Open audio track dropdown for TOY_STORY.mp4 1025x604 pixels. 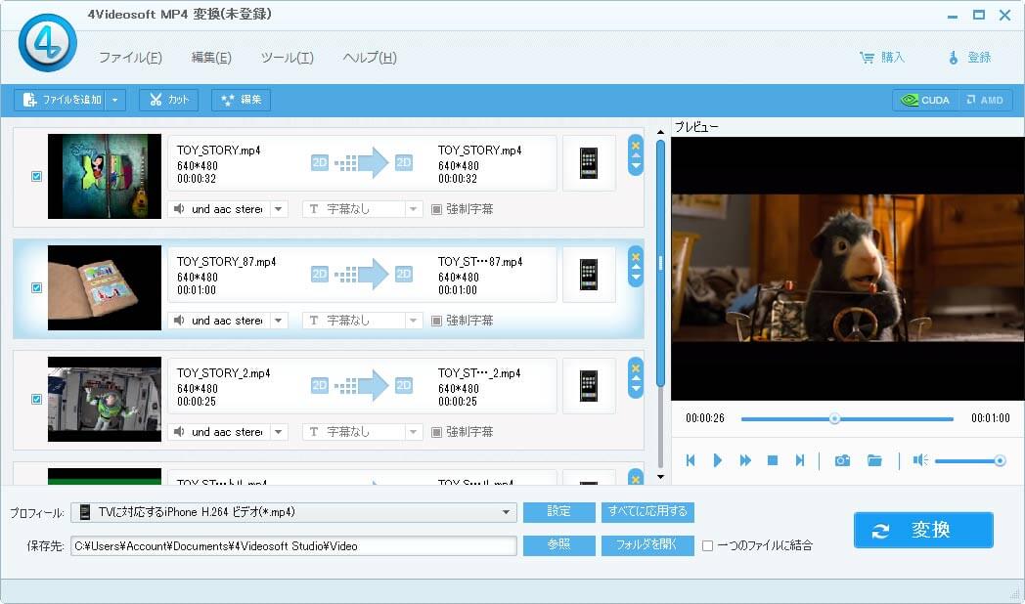[x=279, y=208]
